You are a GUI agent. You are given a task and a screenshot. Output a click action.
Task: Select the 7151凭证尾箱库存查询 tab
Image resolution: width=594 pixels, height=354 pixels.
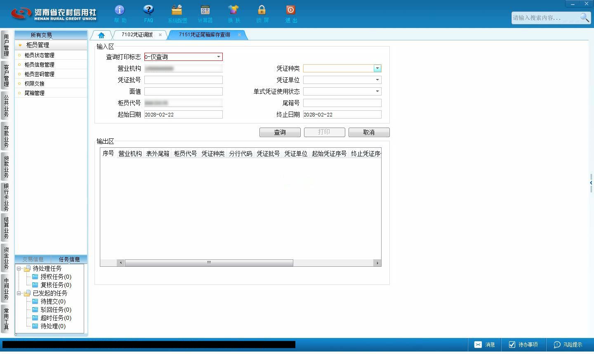(204, 35)
